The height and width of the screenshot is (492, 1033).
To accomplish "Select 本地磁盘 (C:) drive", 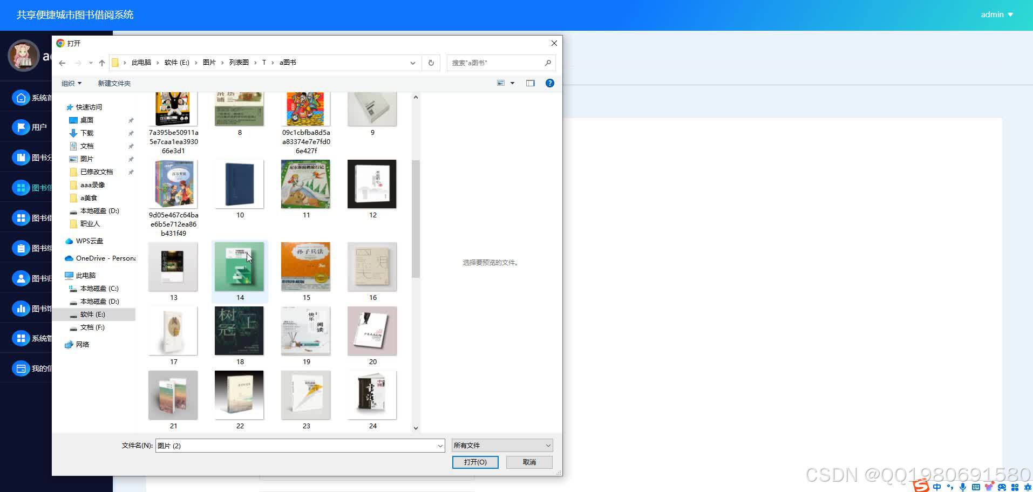I will (99, 289).
